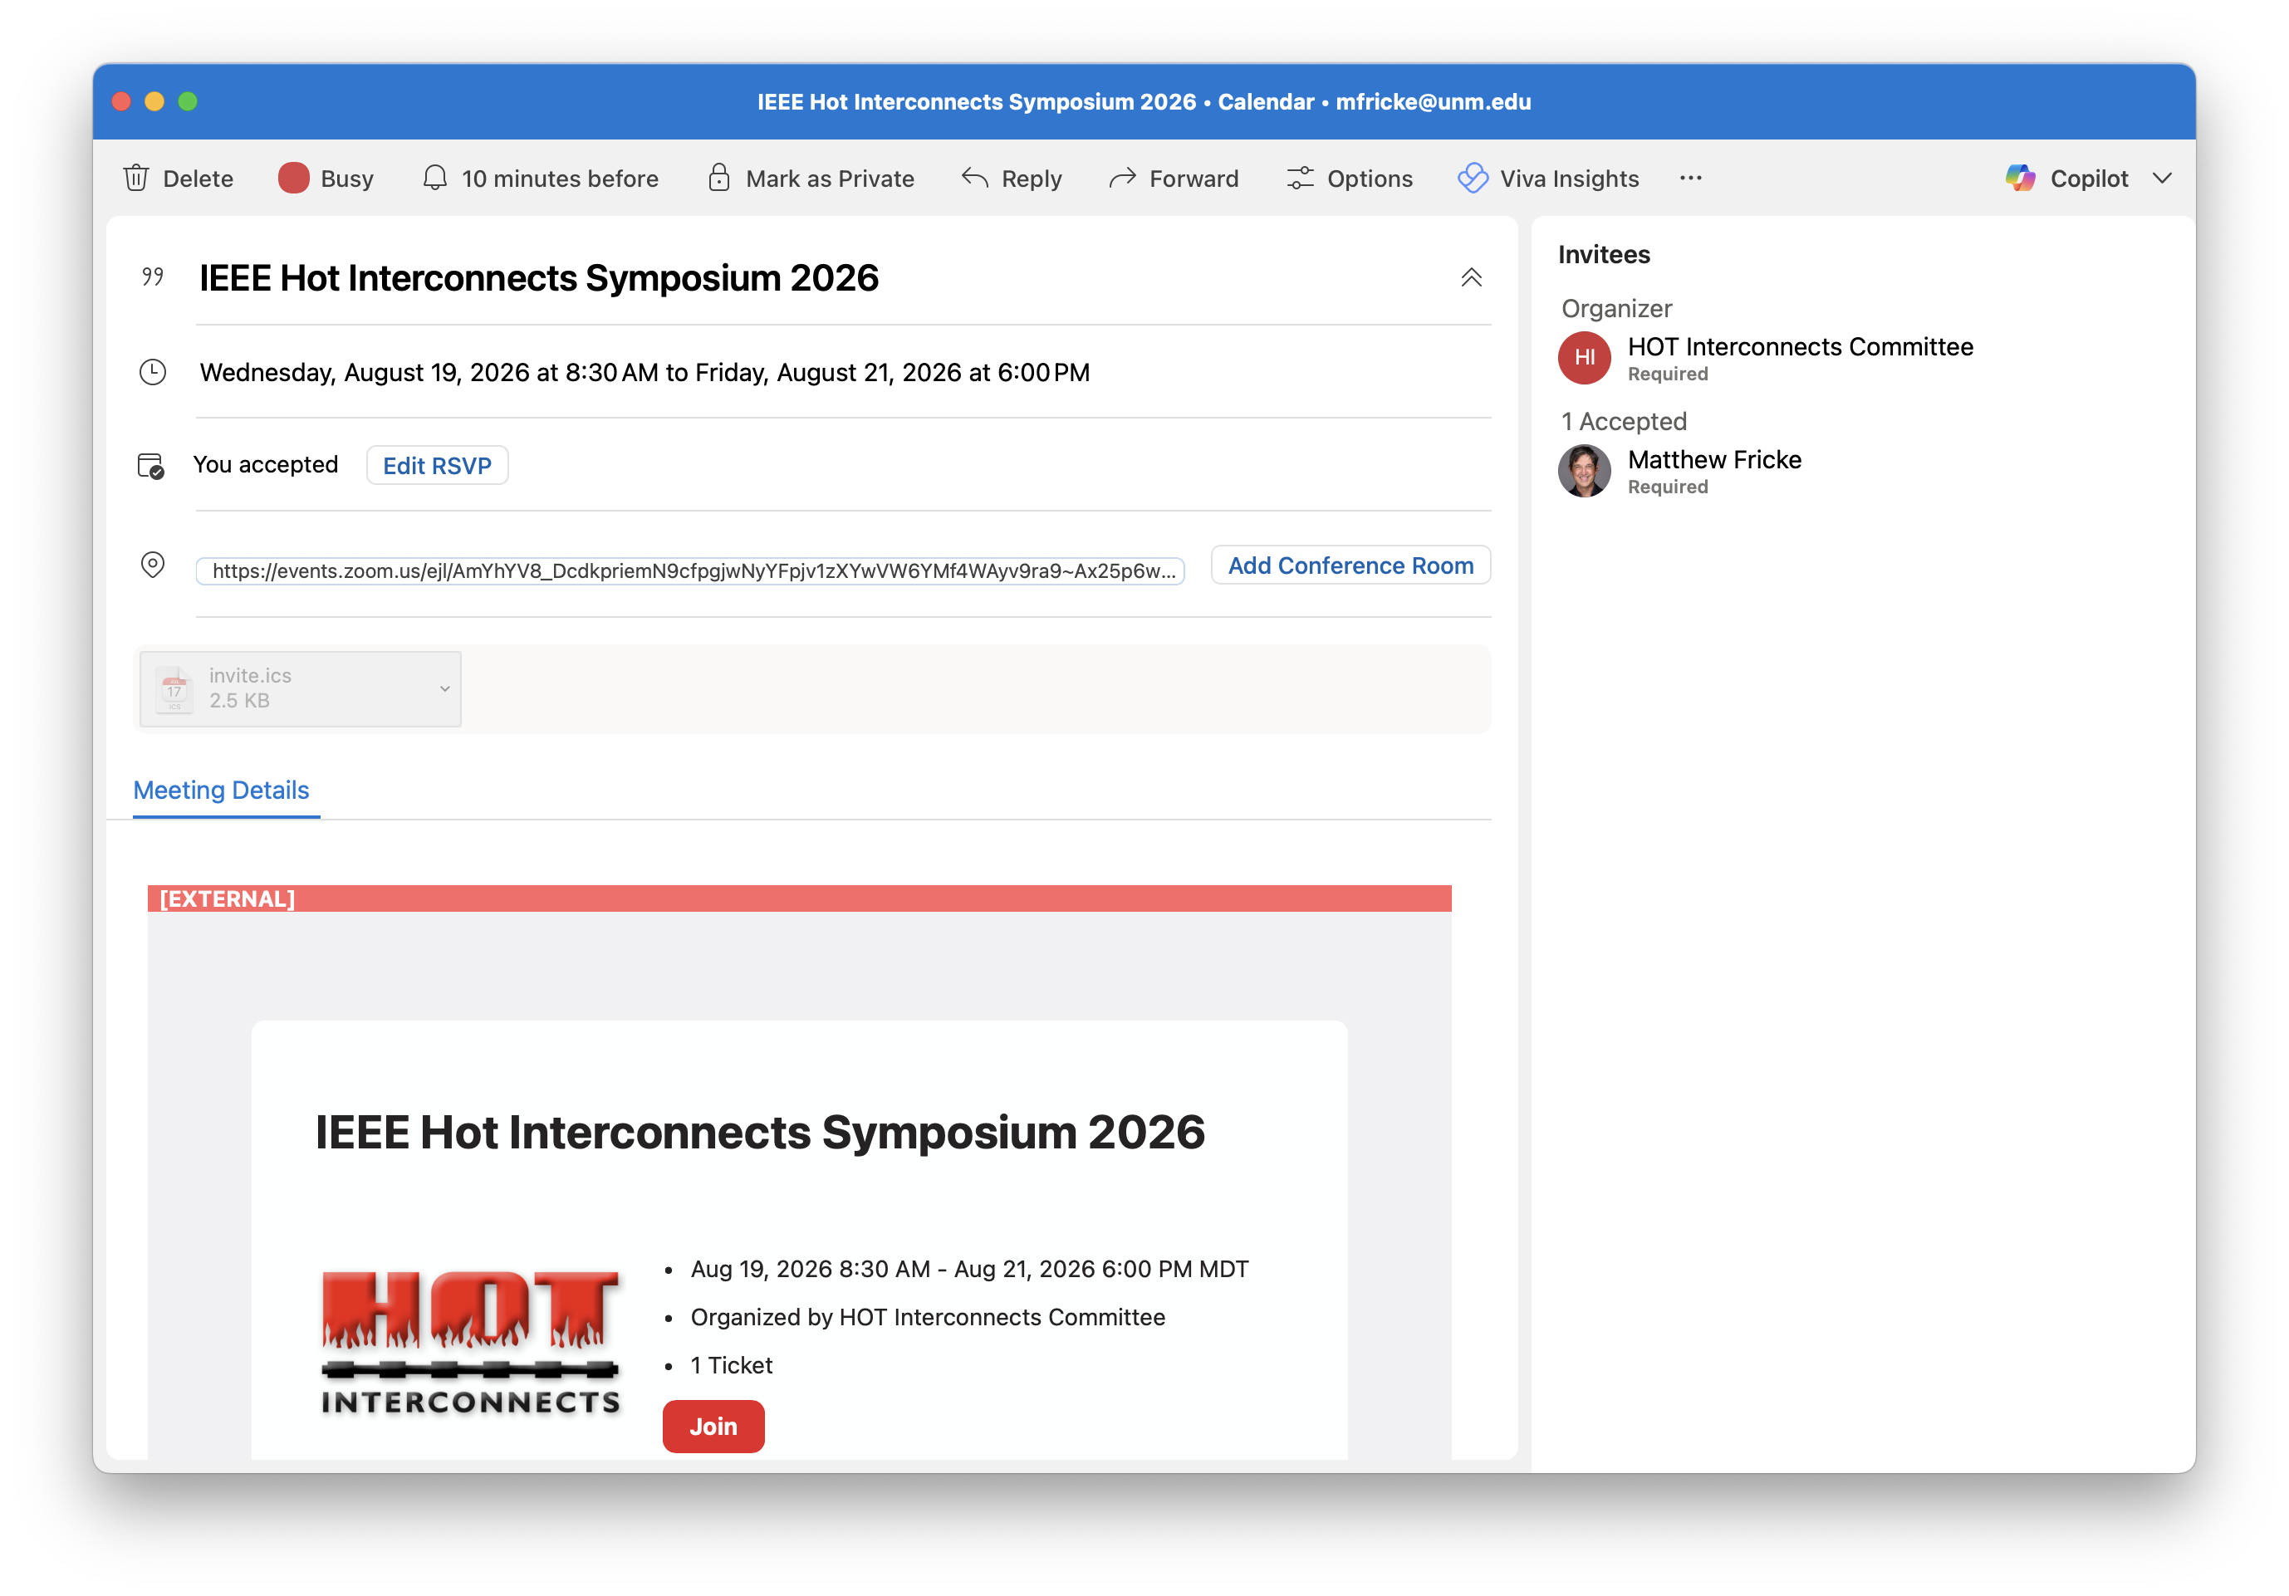Click "Organized by HOT Interconnects Committee" text
This screenshot has width=2289, height=1596.
(929, 1318)
